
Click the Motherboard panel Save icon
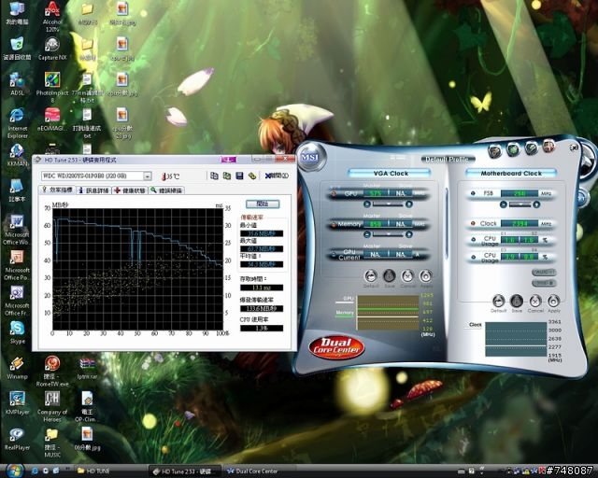pos(517,302)
